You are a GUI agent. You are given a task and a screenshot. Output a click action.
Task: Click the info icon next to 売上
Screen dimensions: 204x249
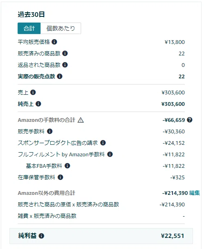tap(33, 92)
